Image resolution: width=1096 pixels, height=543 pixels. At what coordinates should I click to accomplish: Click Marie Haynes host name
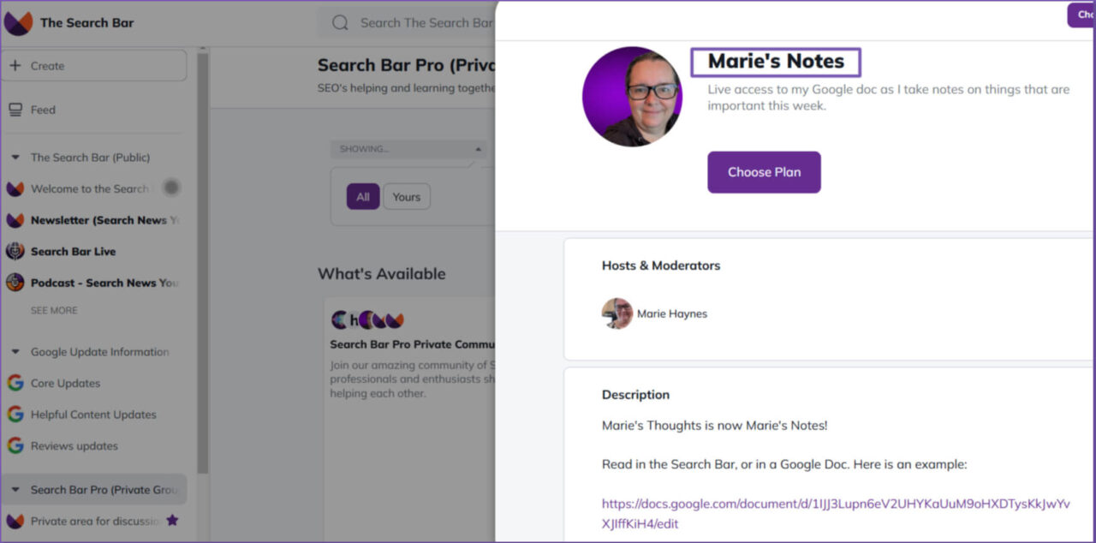click(672, 313)
